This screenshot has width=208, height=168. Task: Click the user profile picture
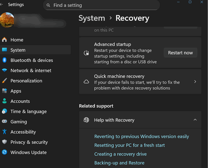point(7,20)
